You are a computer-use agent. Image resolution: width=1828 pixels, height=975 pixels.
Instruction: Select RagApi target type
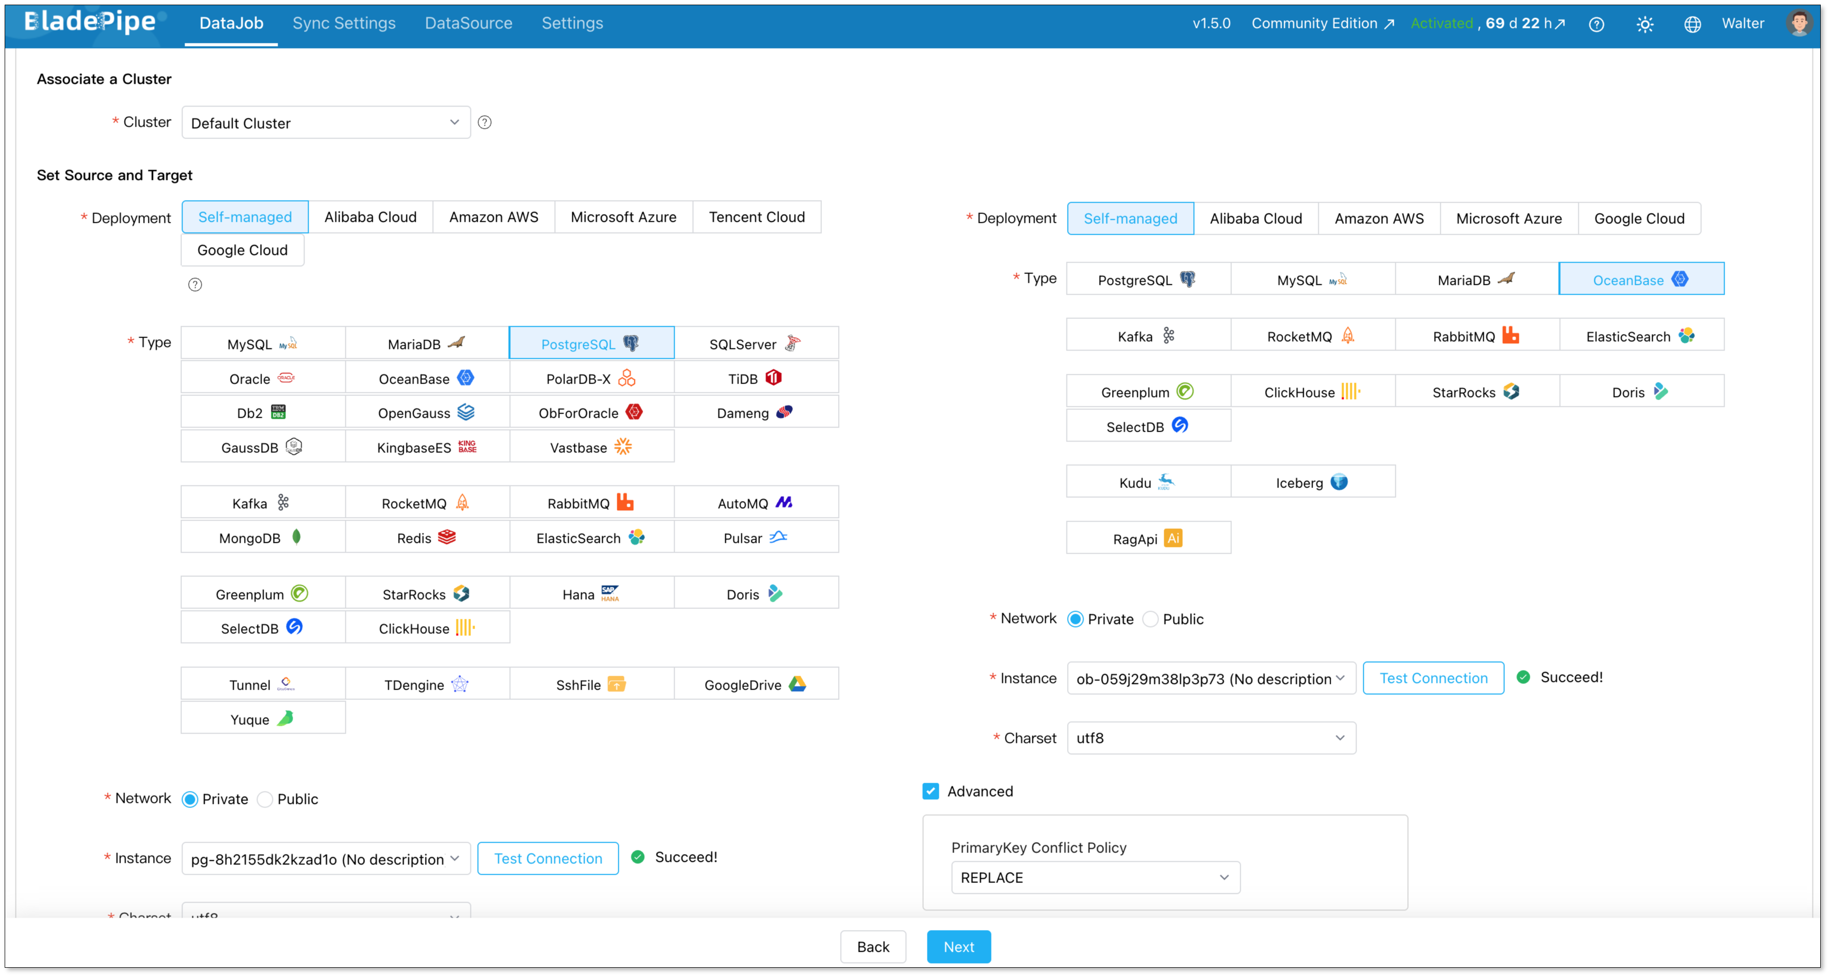point(1148,538)
